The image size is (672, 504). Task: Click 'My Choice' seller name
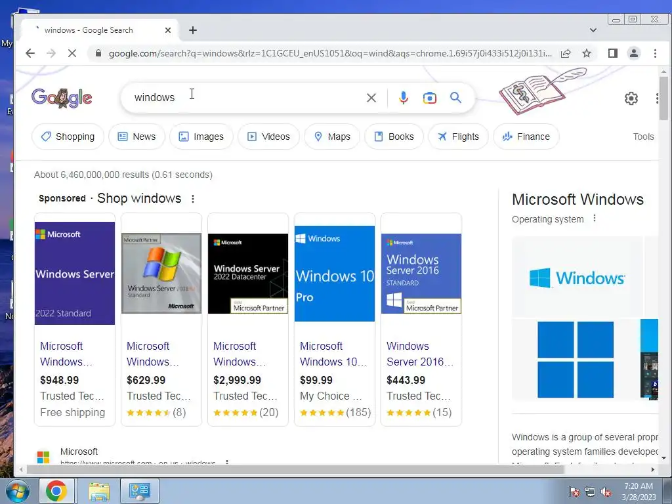331,396
